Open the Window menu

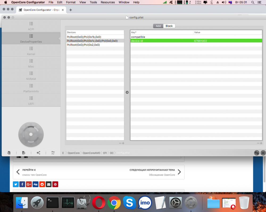124,2
